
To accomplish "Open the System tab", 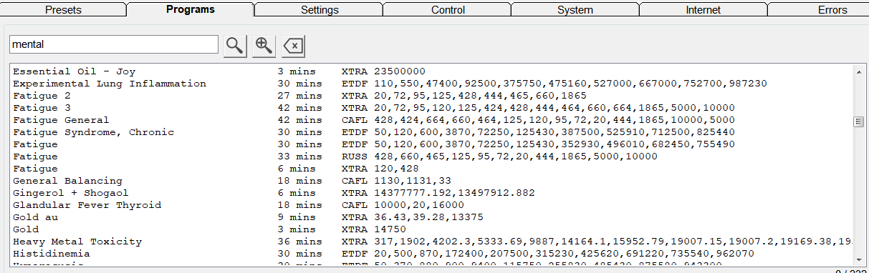I will (575, 10).
